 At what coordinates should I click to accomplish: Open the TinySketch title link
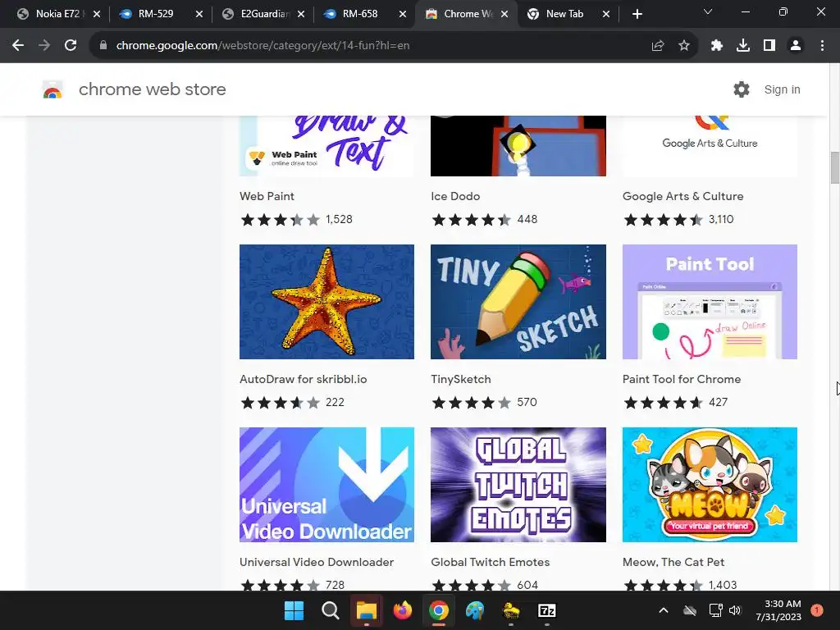coord(461,379)
